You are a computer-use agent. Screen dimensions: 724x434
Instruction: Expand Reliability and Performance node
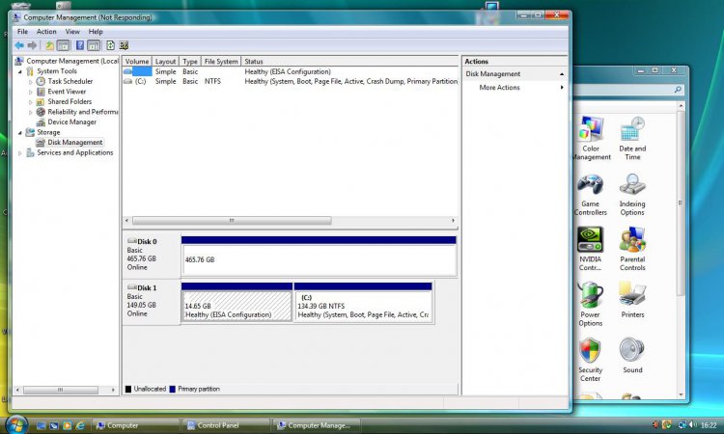(x=31, y=112)
